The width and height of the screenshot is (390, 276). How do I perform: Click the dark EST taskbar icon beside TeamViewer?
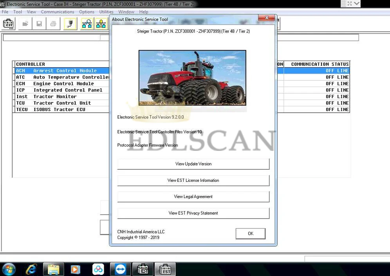pos(143,269)
